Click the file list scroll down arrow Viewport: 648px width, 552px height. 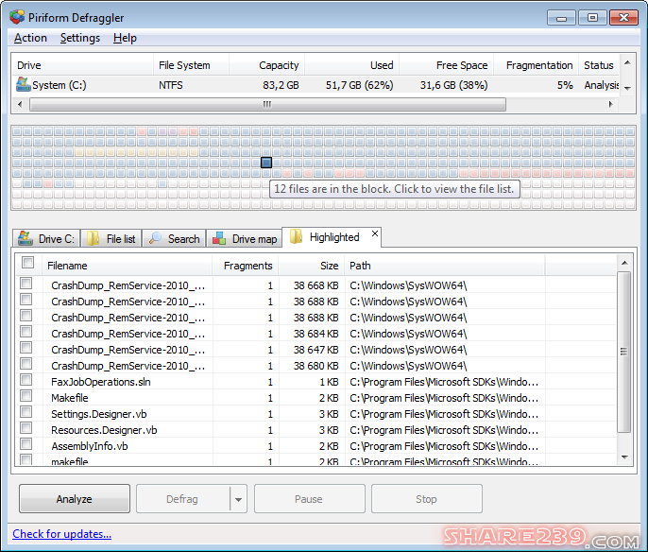pyautogui.click(x=624, y=457)
